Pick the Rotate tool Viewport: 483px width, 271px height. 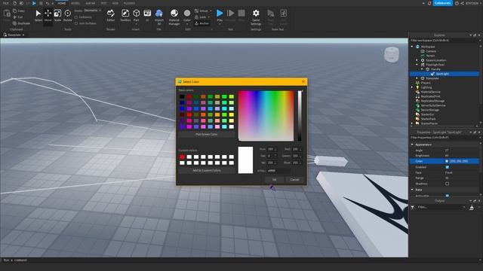tap(67, 15)
